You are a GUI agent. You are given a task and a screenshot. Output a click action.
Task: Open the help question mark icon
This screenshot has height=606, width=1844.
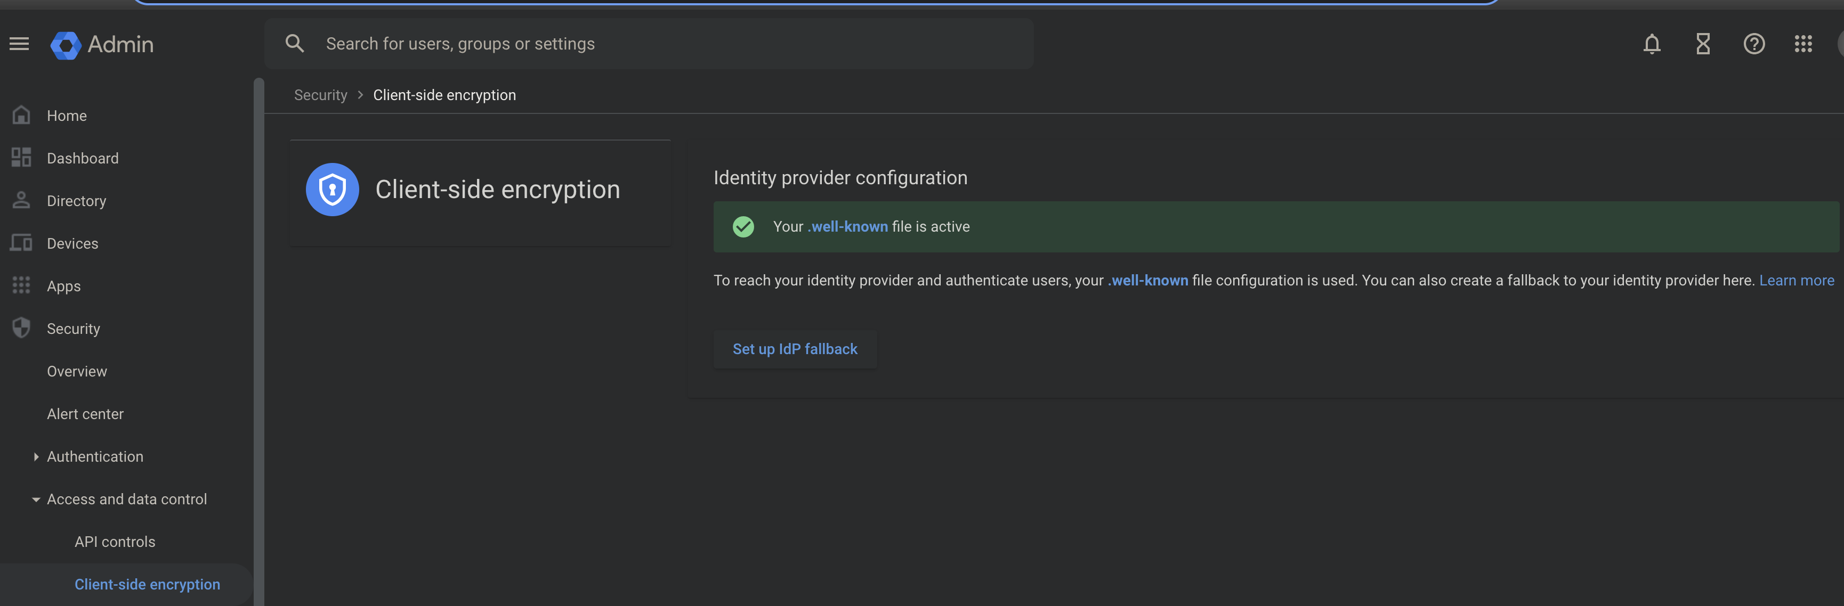tap(1754, 44)
